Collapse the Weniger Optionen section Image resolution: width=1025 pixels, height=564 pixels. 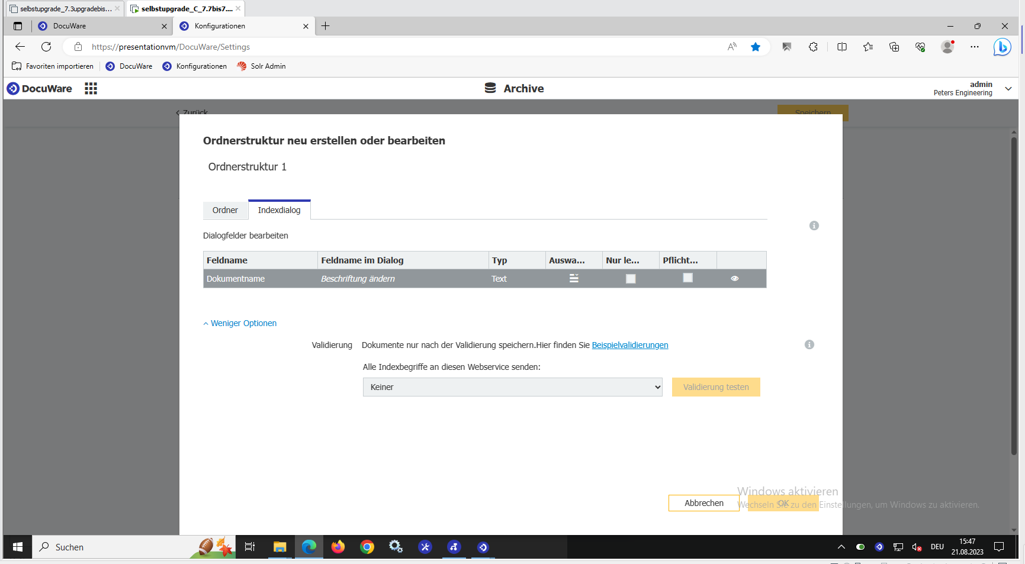(x=240, y=323)
